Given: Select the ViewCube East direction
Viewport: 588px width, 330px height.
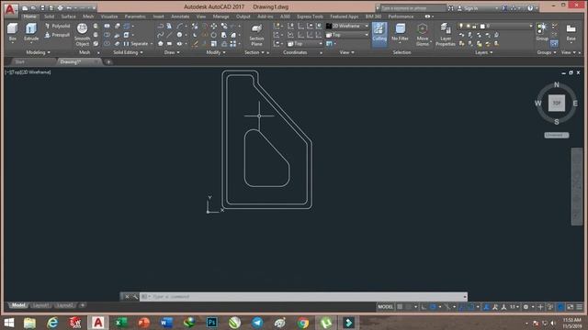Looking at the screenshot, I should tap(575, 103).
